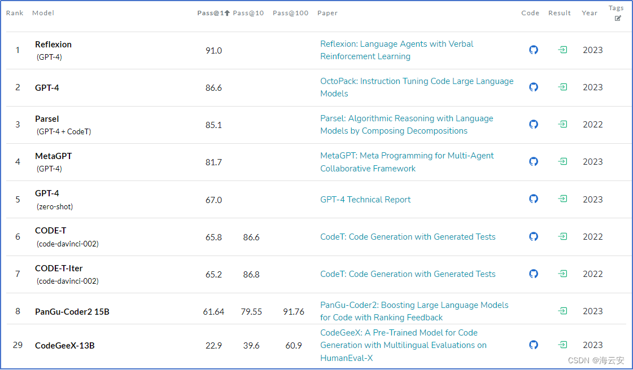Click the (GPT-4 + CodeT) subtitle text

tap(64, 131)
